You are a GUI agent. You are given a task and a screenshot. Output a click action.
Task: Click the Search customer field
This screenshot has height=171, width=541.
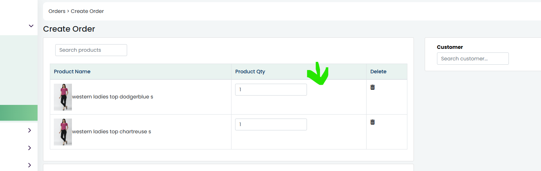click(x=473, y=59)
